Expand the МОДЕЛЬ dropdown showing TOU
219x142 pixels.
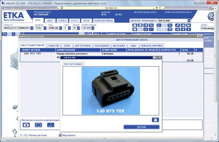(45, 28)
